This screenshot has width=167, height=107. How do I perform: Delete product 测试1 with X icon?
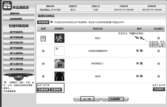pyautogui.click(x=137, y=38)
